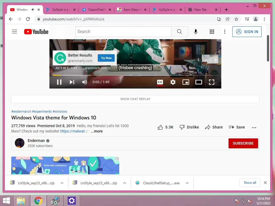
Task: Open the YouTube guide hamburger menu
Action: pyautogui.click(x=15, y=32)
